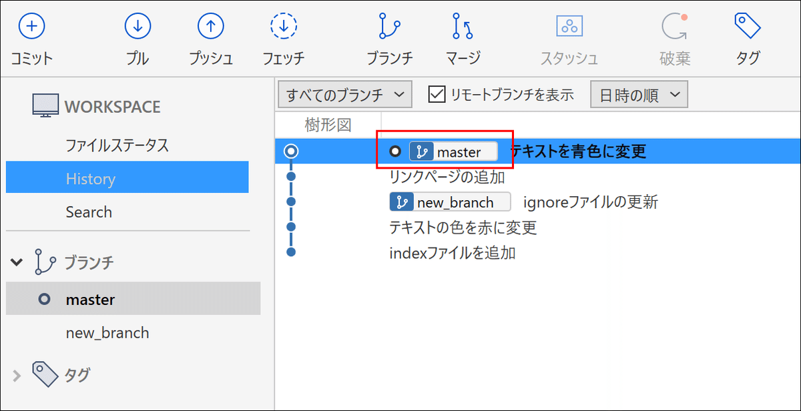Click the Push (プッシュ) up-arrow icon
Screen dimensions: 801x411
pos(211,27)
